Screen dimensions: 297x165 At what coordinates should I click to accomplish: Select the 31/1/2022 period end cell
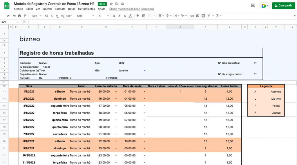(x=112, y=78)
